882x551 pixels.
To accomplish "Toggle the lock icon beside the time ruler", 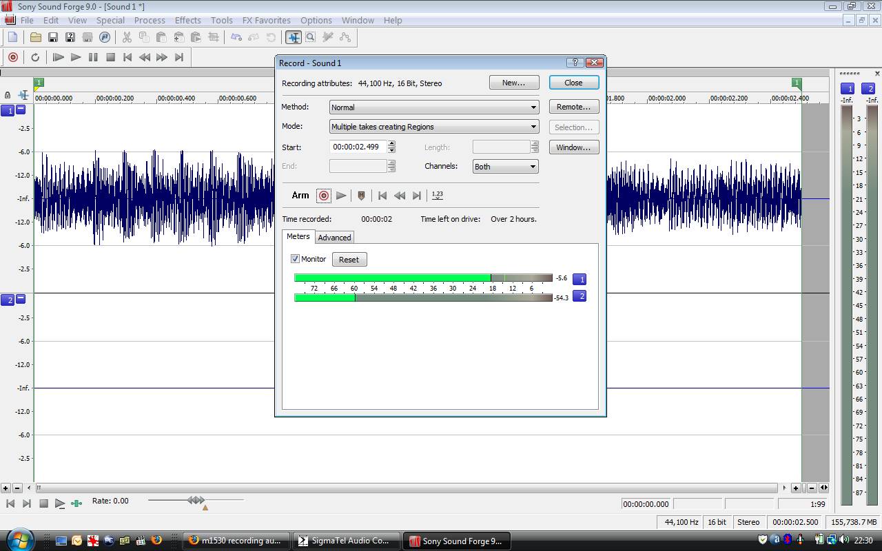I will (x=8, y=95).
